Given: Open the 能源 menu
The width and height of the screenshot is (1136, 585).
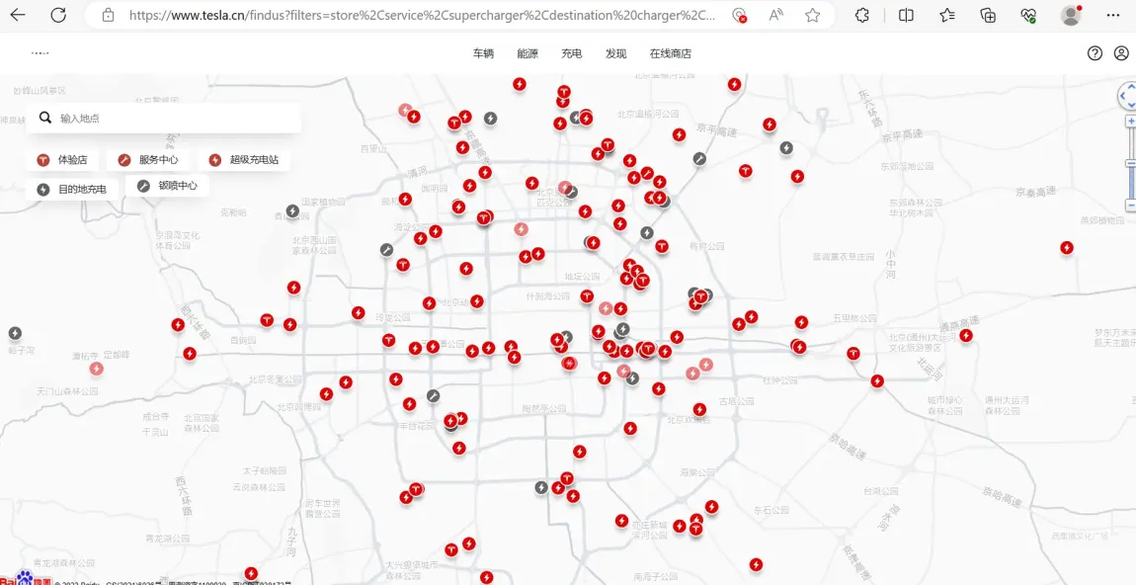Looking at the screenshot, I should point(527,53).
